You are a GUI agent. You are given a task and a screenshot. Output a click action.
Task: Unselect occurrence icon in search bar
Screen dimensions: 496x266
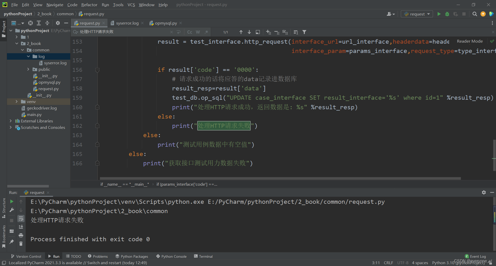277,32
